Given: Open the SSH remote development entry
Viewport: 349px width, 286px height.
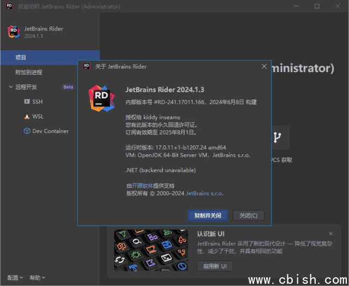Looking at the screenshot, I should click(38, 102).
